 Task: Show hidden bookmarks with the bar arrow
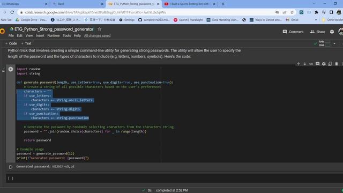[x=316, y=20]
